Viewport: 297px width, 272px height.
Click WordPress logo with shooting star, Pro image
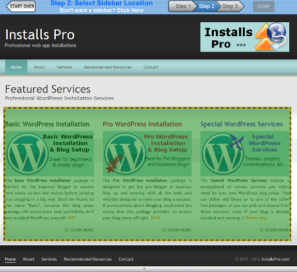[125, 154]
